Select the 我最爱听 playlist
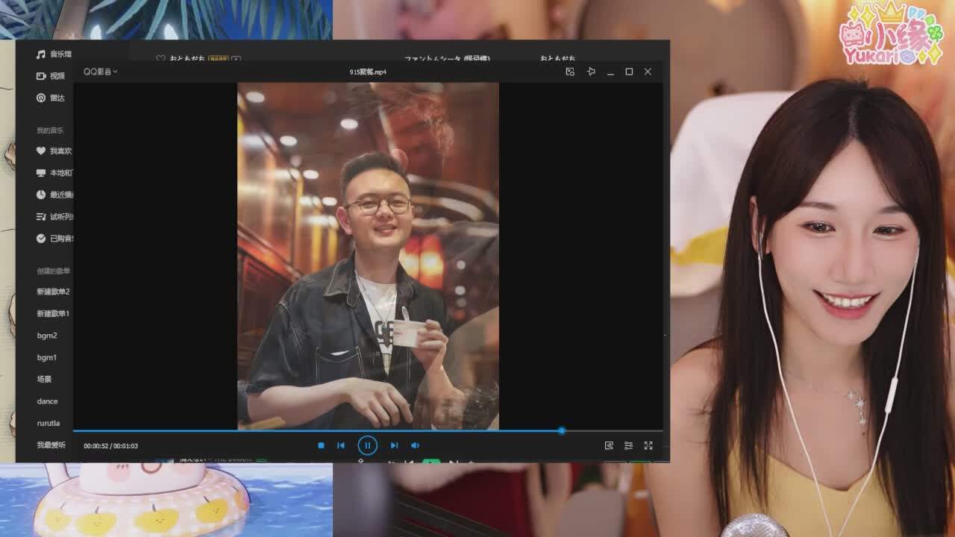Viewport: 955px width, 537px height. pyautogui.click(x=51, y=445)
